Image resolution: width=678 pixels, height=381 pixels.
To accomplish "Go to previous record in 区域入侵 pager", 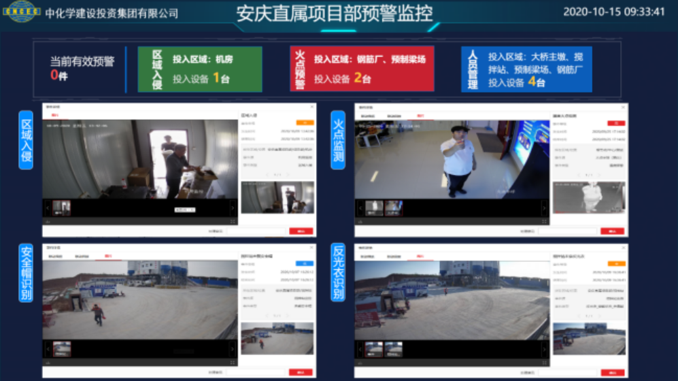I will [267, 175].
